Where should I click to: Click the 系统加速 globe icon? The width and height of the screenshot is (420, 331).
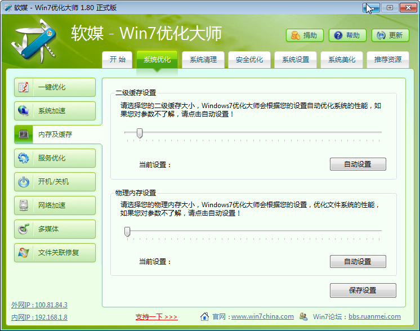click(x=24, y=110)
